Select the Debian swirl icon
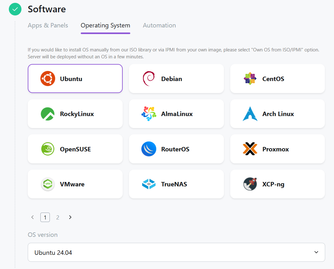Viewport: 334px width, 269px height. (x=149, y=79)
